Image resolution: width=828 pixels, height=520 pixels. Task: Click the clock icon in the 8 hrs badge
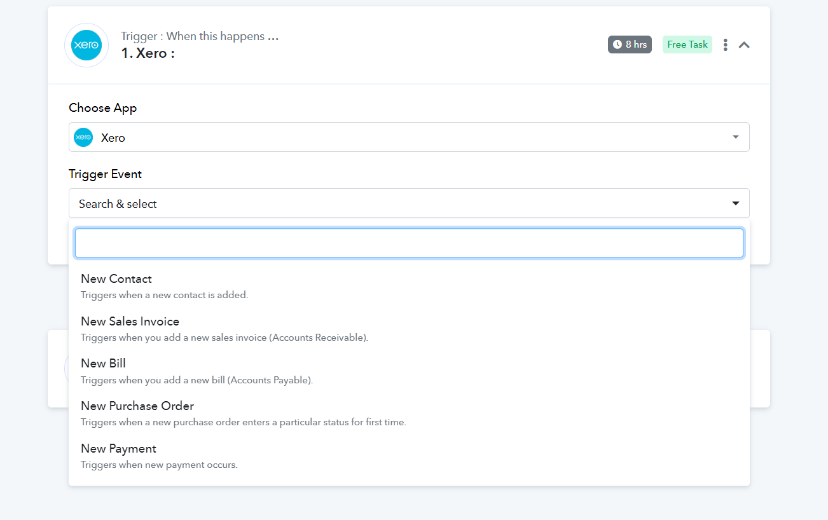click(x=617, y=44)
